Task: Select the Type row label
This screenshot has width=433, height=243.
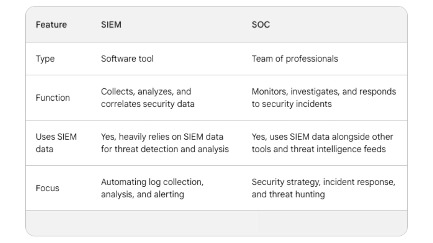Action: click(45, 59)
